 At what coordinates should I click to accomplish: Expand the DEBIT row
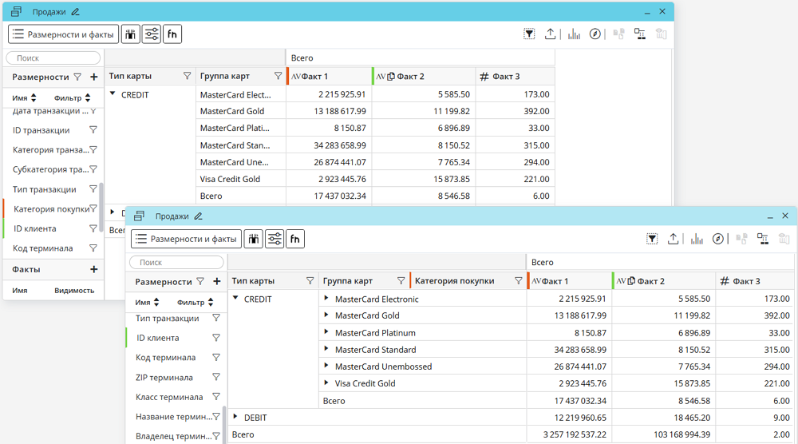tap(235, 417)
